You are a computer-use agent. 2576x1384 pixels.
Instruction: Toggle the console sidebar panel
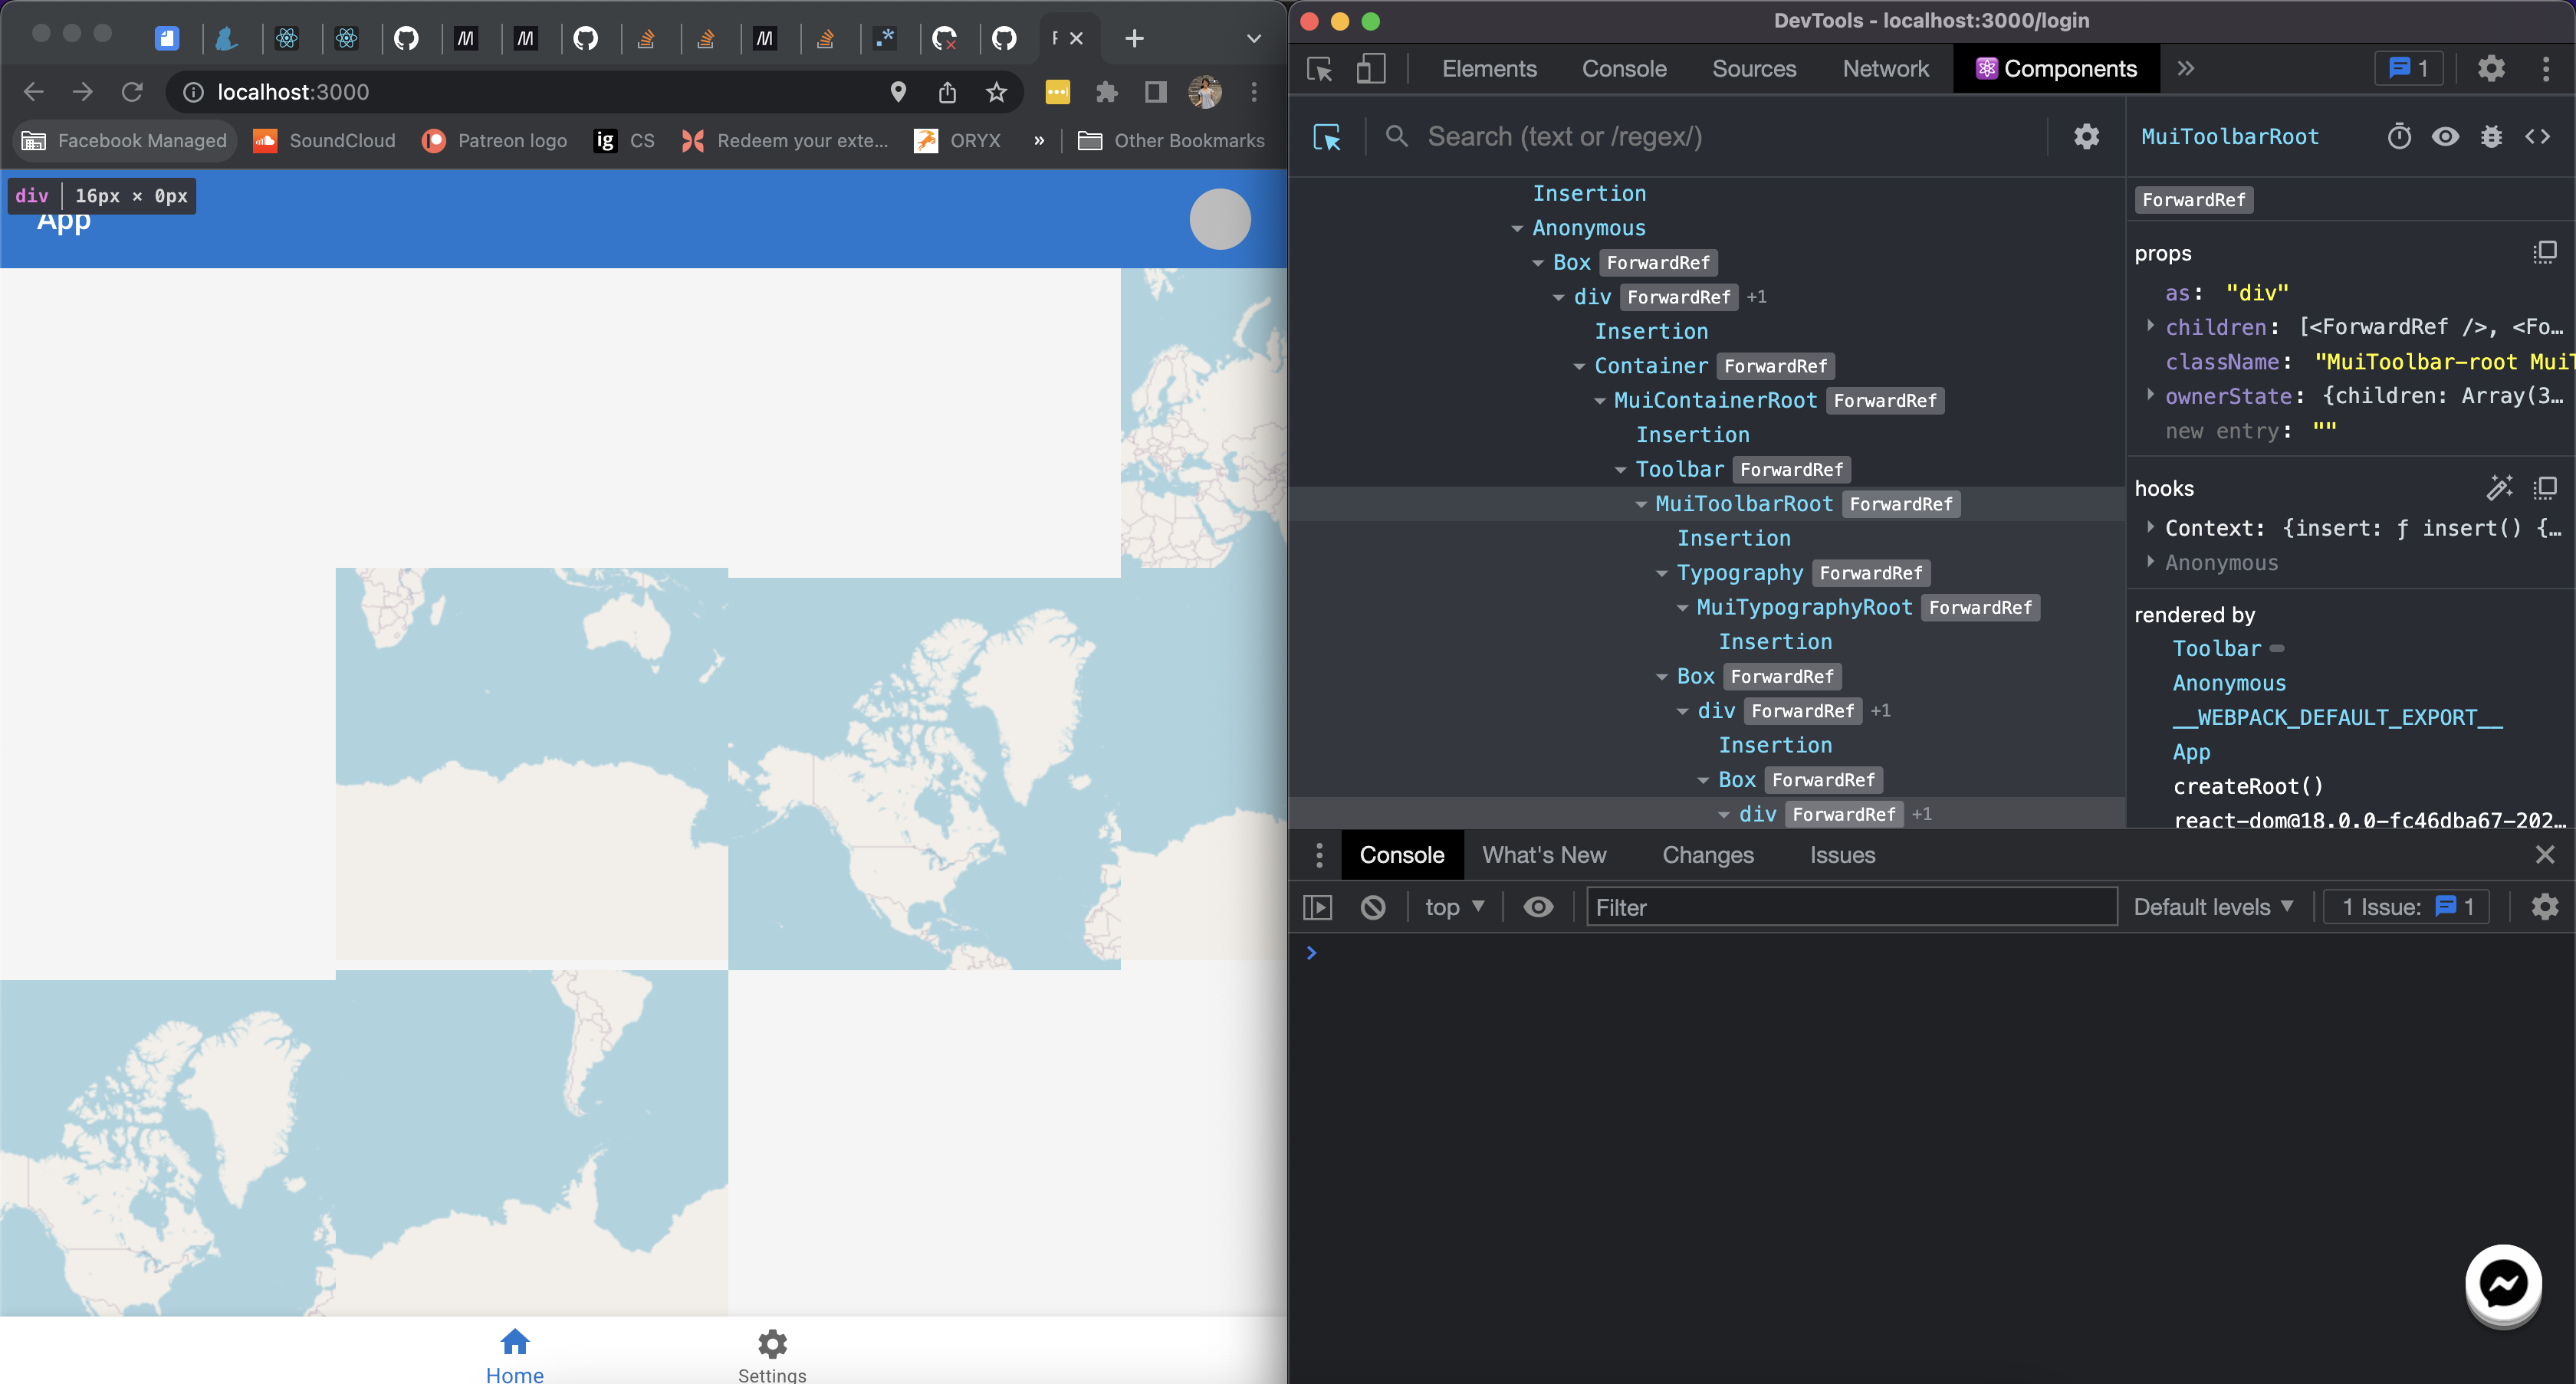(x=1318, y=907)
